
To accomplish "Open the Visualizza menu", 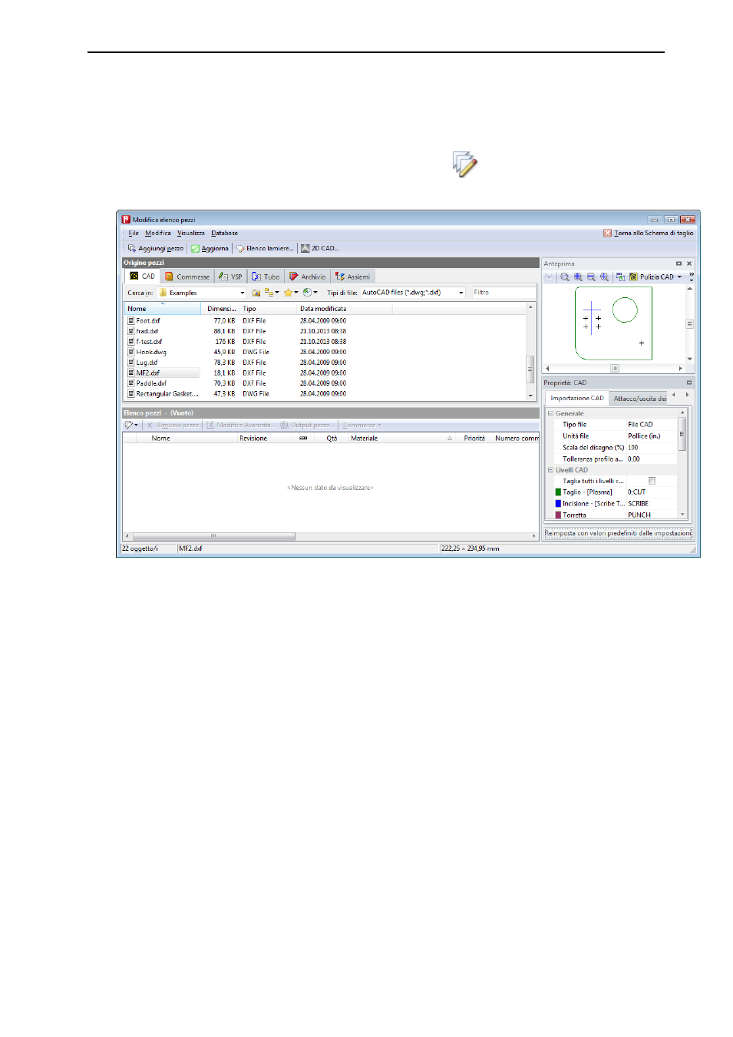I will pyautogui.click(x=191, y=233).
